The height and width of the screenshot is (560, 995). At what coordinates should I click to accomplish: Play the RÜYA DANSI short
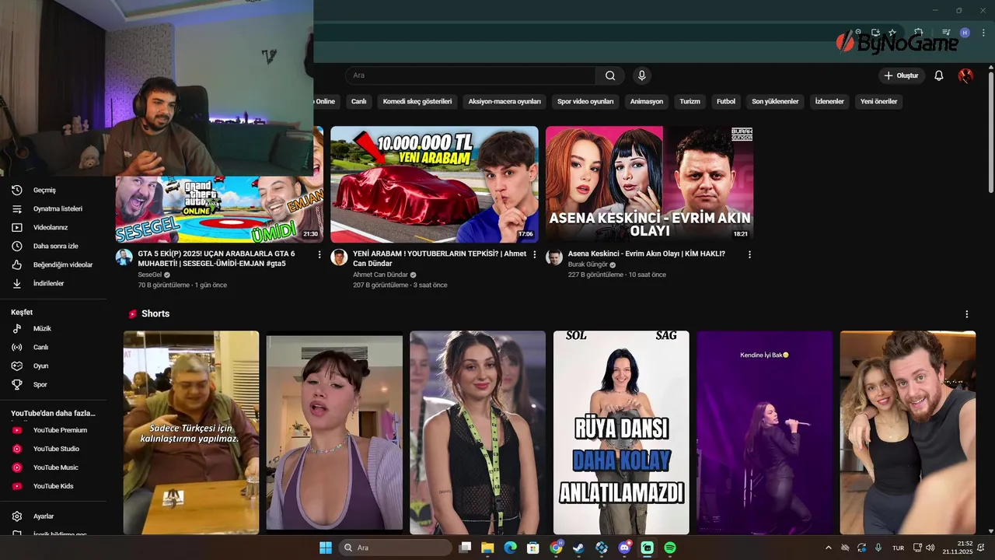pos(621,432)
